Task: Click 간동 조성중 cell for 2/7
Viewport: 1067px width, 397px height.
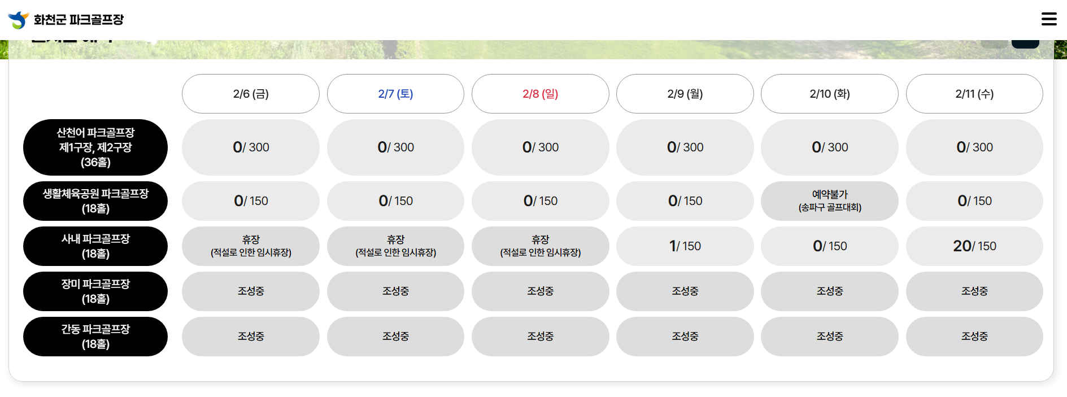Action: (x=395, y=337)
